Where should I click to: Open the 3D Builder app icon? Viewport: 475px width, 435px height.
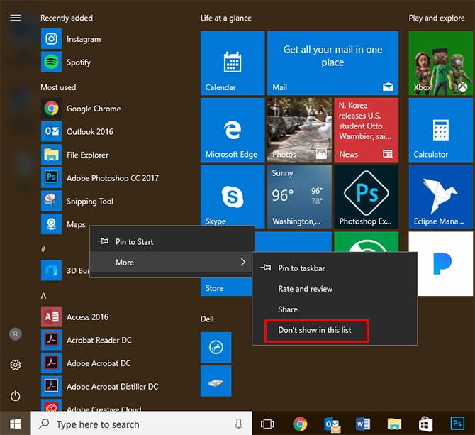point(51,270)
